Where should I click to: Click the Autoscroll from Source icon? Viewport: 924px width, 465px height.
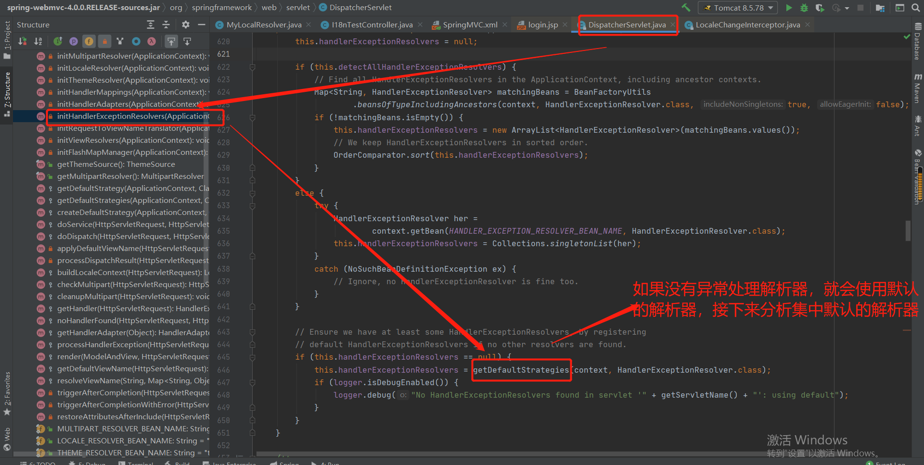coord(187,41)
